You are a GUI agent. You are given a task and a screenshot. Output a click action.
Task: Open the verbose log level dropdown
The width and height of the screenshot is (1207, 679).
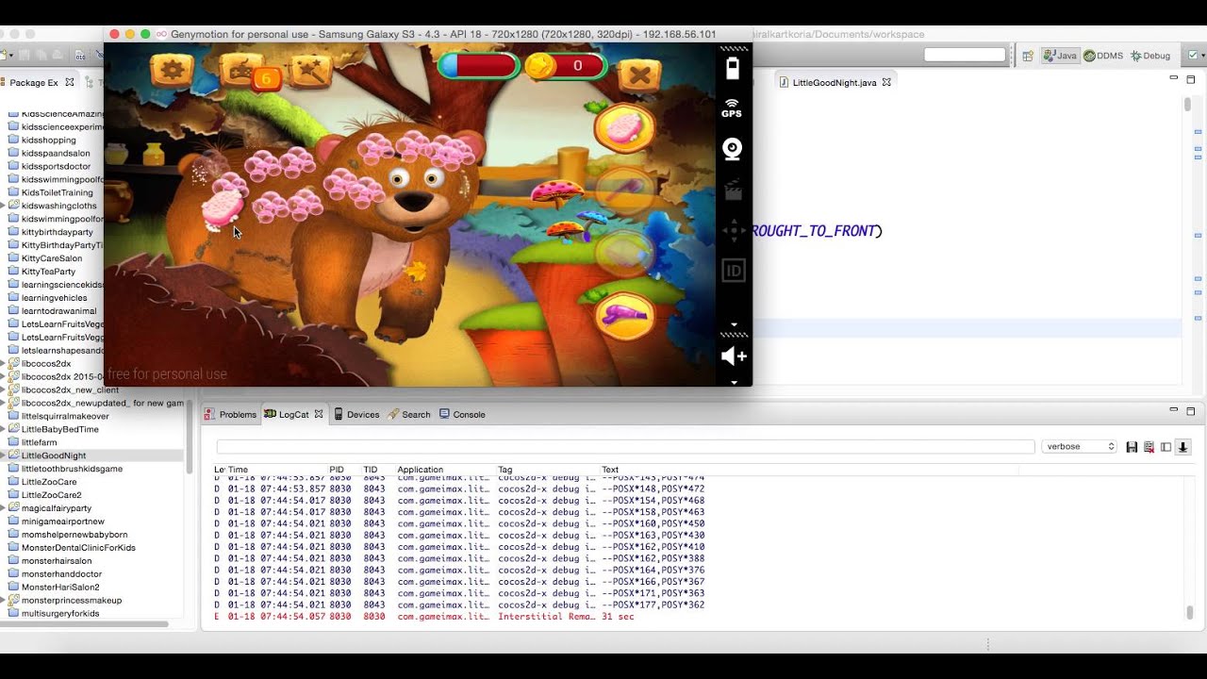click(x=1080, y=446)
